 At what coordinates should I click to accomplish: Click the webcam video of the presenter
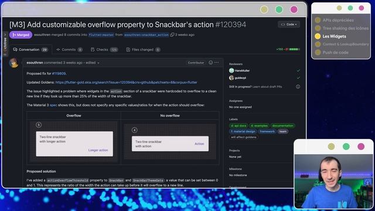(333, 181)
